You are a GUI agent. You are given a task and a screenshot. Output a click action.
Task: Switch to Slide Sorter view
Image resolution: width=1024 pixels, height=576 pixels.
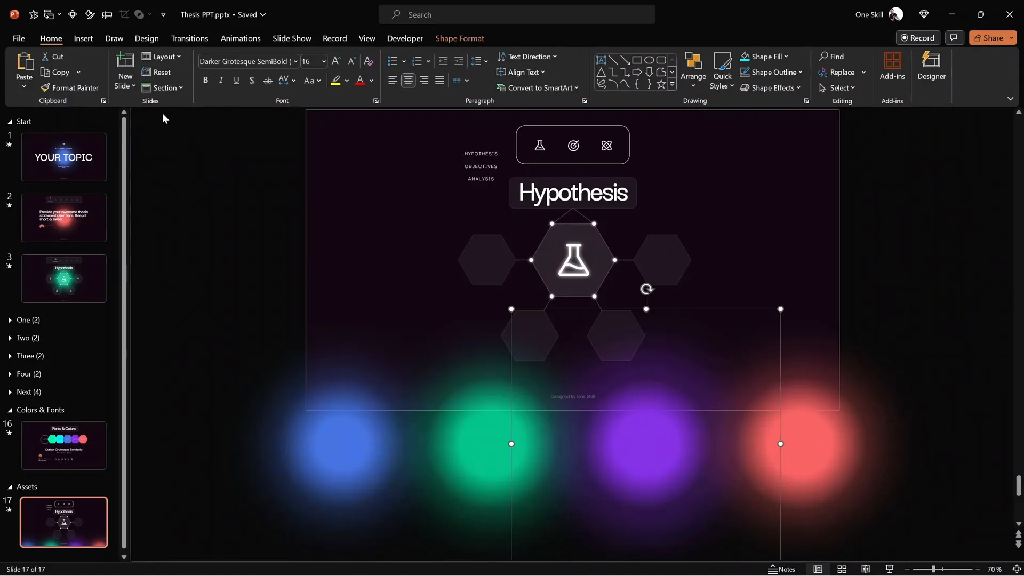point(842,569)
